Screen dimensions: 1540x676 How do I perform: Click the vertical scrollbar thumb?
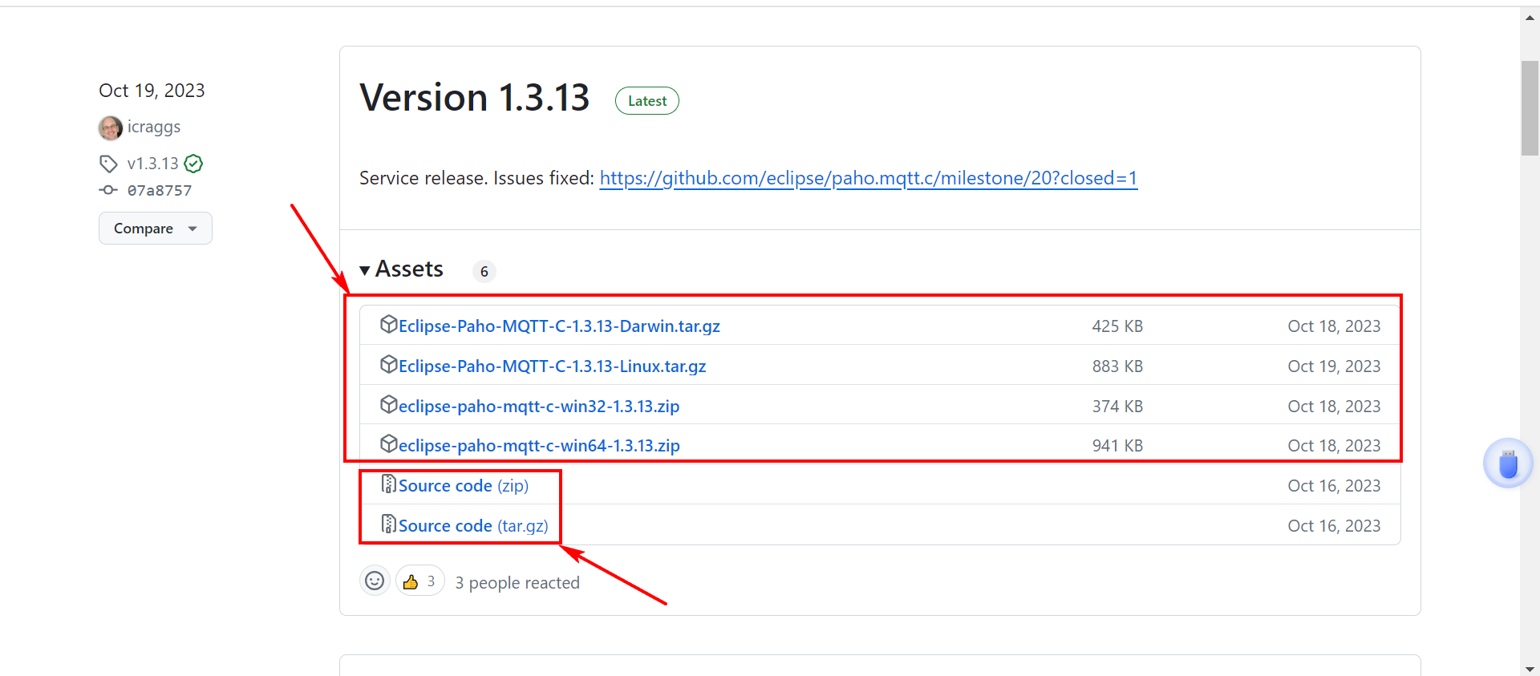pyautogui.click(x=1529, y=108)
